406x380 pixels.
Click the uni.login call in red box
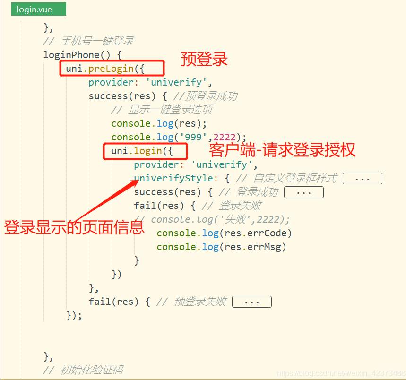[x=146, y=151]
